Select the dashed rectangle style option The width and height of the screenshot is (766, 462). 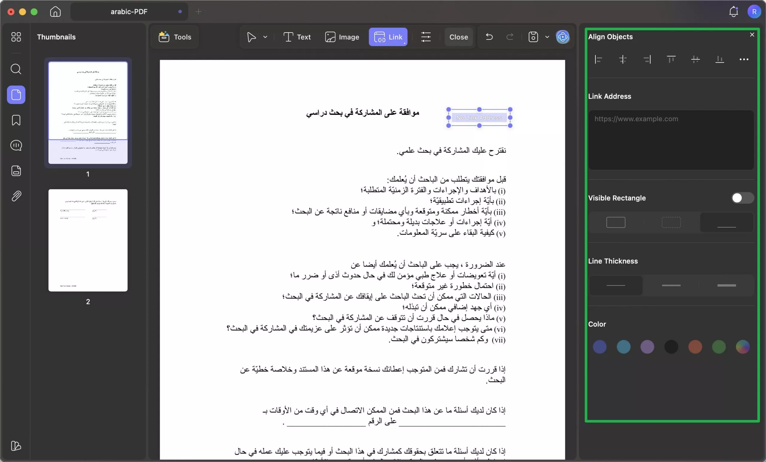pyautogui.click(x=671, y=222)
